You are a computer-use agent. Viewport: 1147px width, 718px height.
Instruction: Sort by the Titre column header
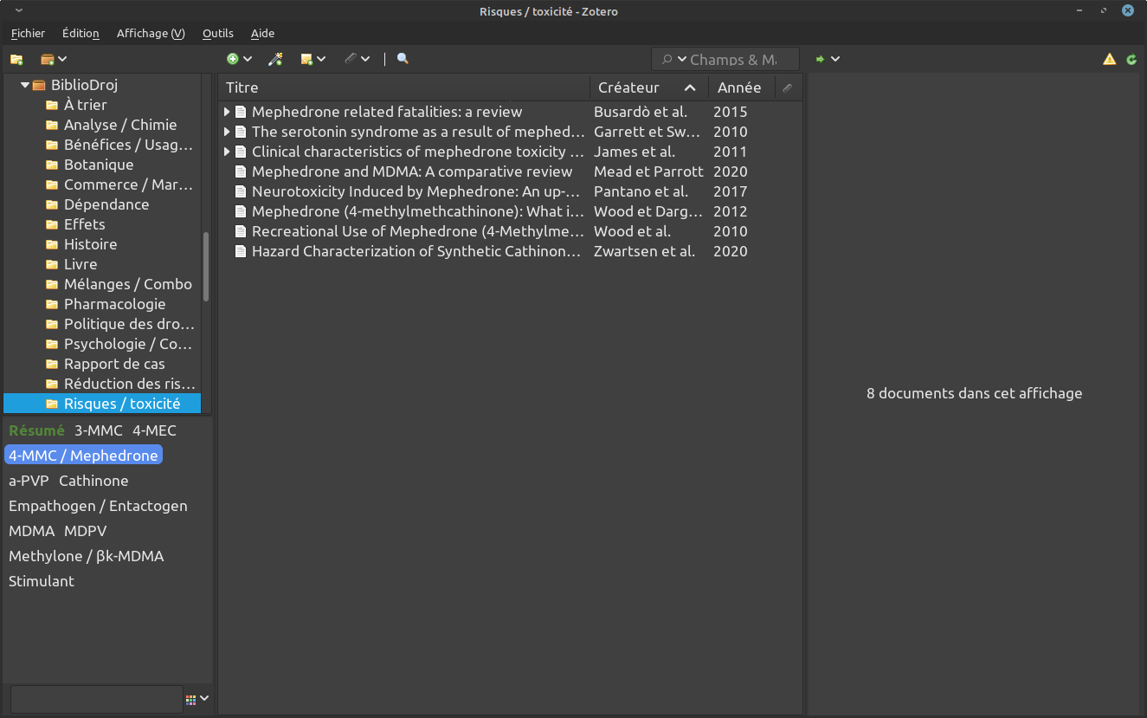point(404,87)
